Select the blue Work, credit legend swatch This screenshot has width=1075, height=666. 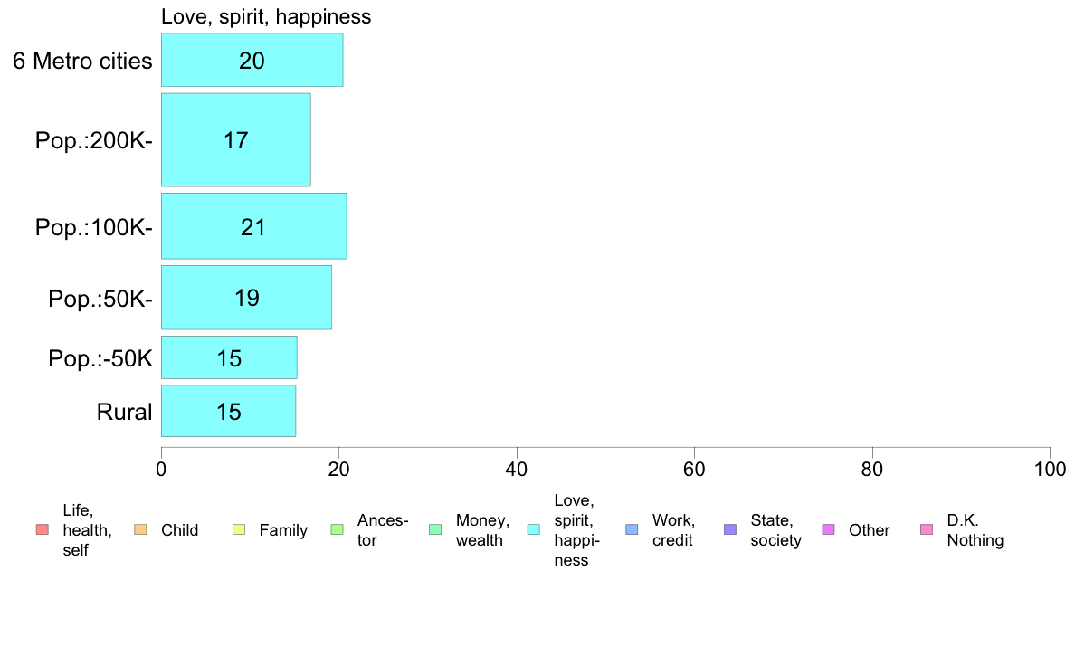click(x=633, y=529)
